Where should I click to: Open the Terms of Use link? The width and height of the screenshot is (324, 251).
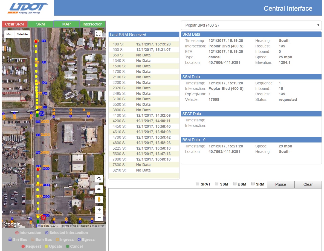point(70,226)
